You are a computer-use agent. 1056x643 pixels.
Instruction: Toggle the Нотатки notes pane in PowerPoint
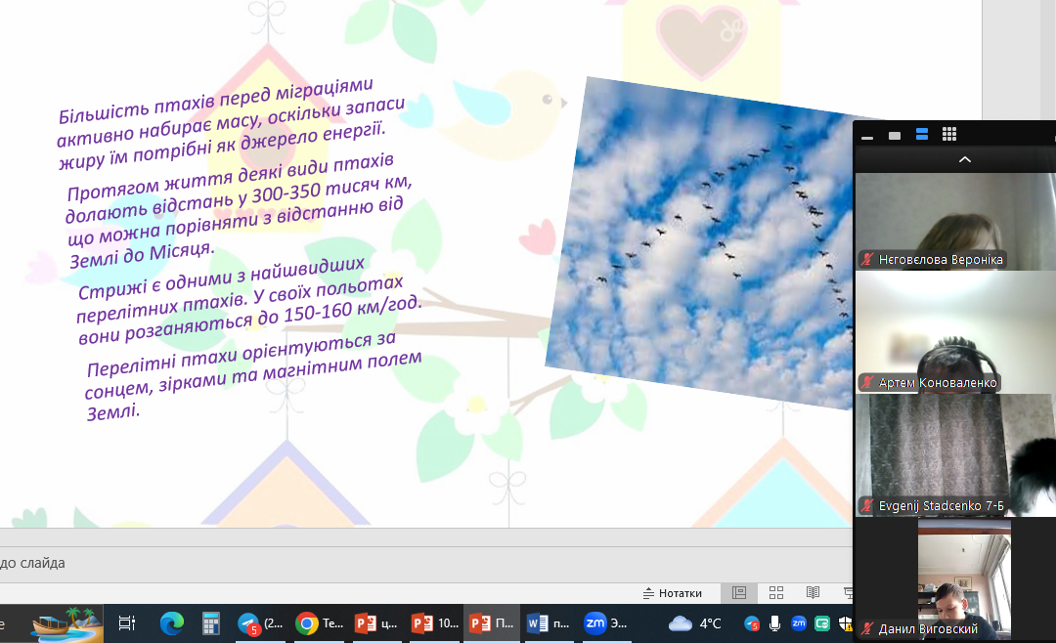(x=673, y=593)
